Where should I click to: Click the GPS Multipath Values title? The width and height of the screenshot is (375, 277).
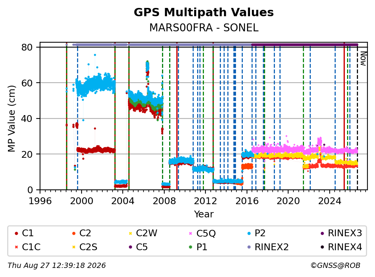point(204,12)
